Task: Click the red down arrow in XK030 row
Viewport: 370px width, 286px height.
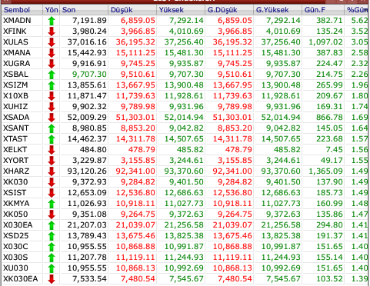Action: pos(52,182)
